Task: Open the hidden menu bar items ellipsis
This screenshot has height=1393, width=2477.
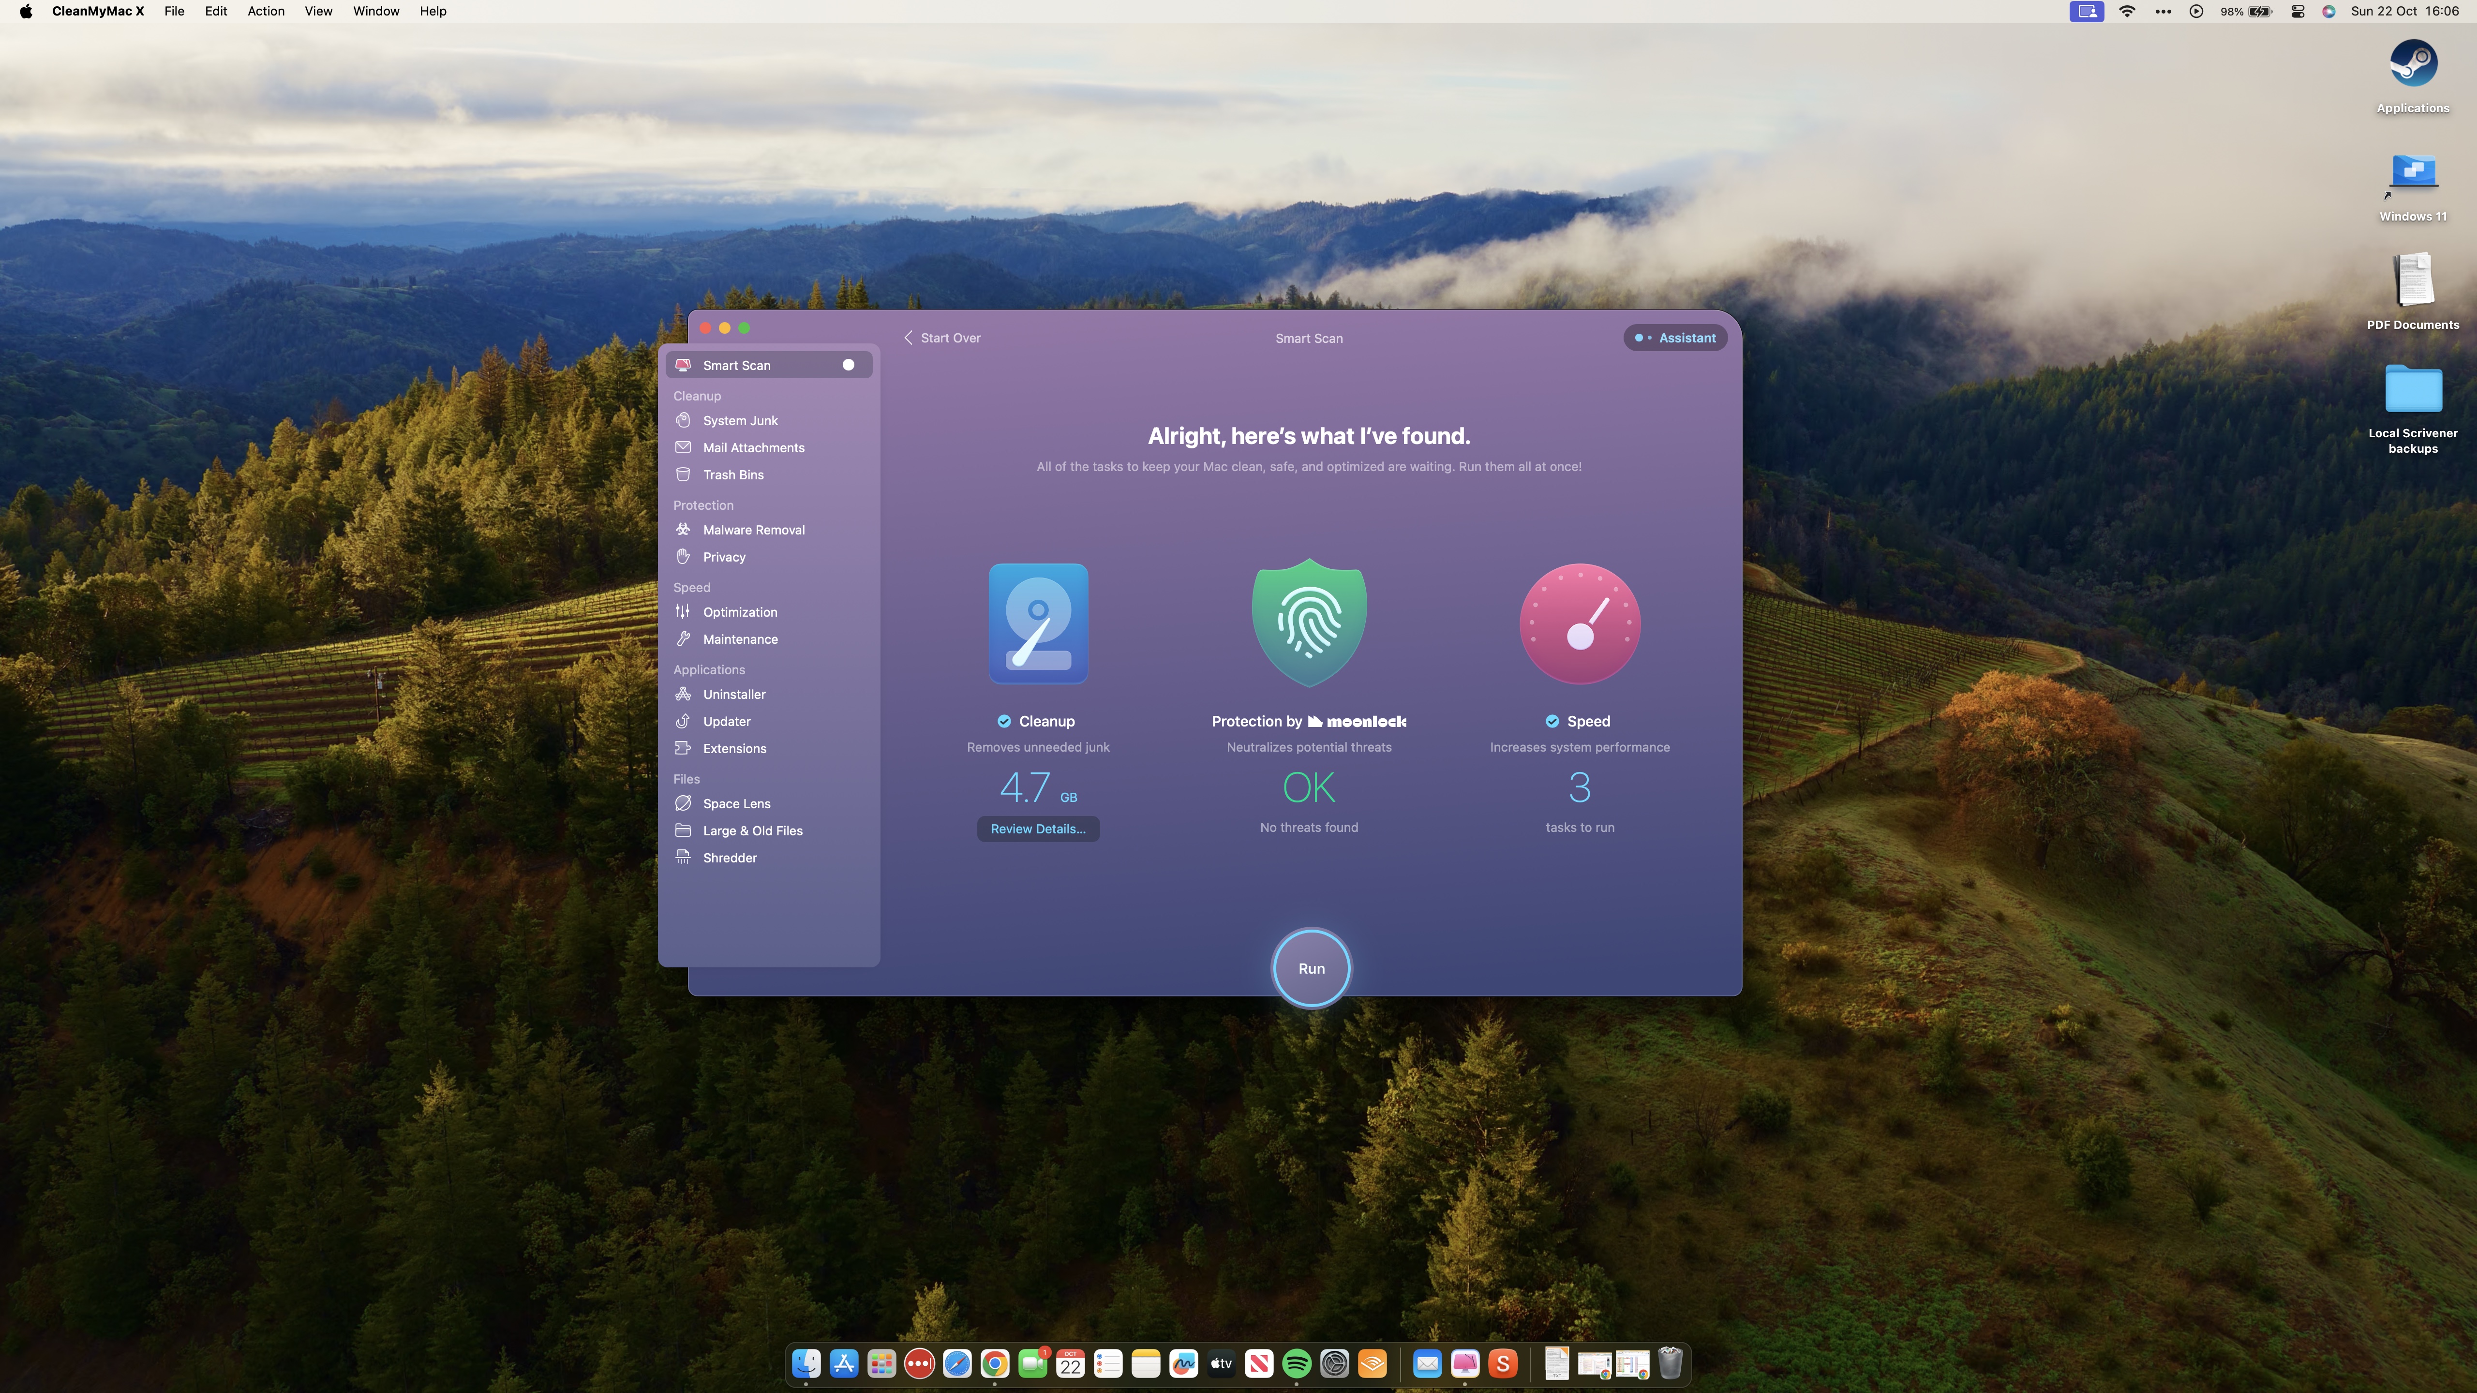Action: [2163, 12]
